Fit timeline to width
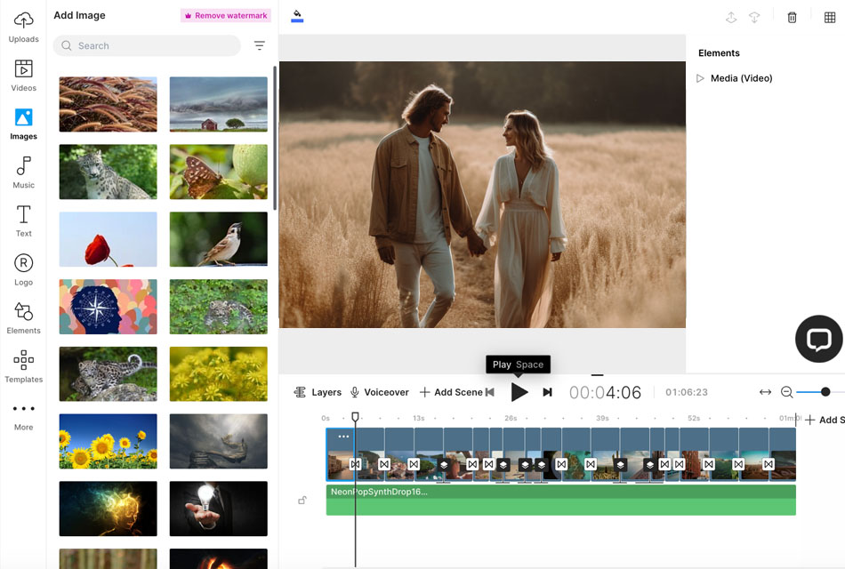Screen dimensions: 845x569 pyautogui.click(x=765, y=392)
